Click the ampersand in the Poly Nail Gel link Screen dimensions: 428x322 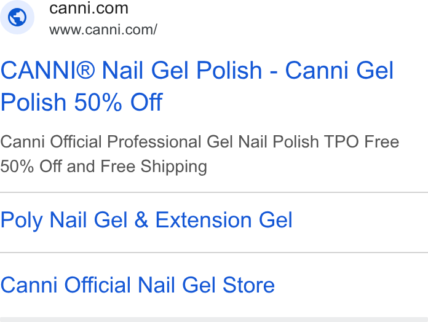coord(141,220)
